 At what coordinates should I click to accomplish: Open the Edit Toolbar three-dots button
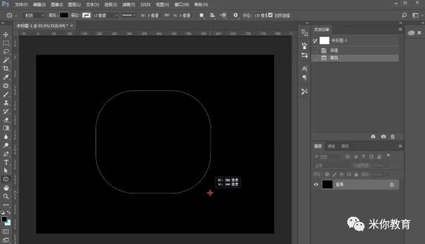[x=6, y=205]
